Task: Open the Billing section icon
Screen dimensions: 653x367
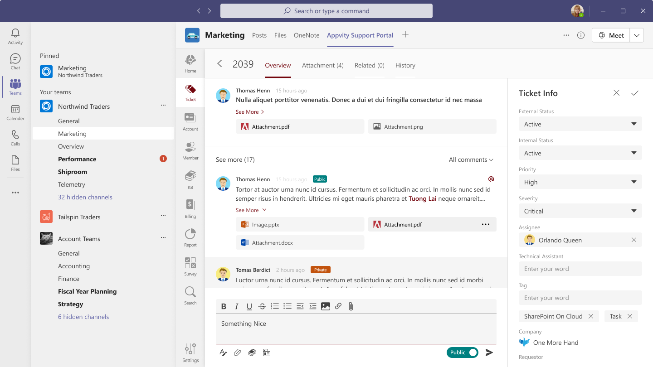Action: point(190,208)
